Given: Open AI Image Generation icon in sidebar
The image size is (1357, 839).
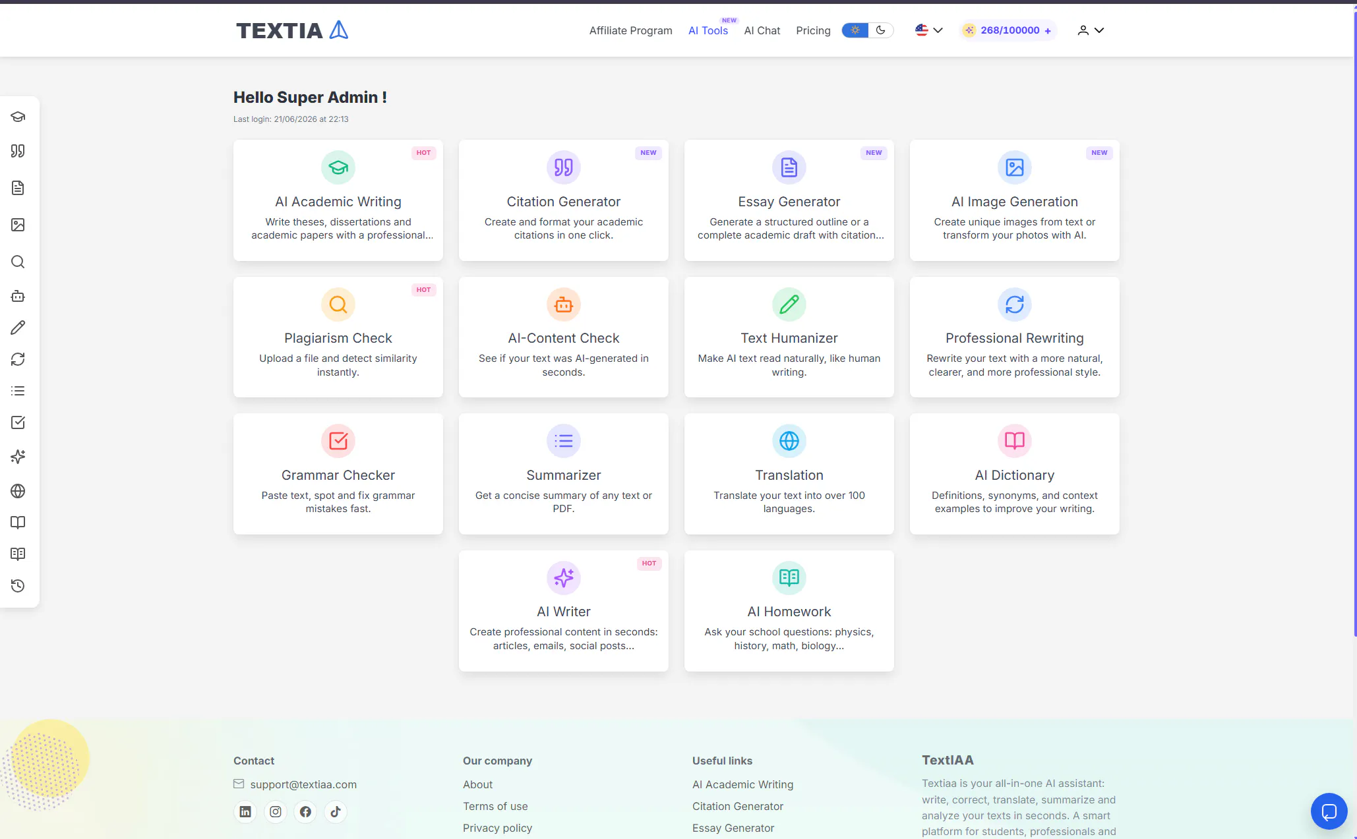Looking at the screenshot, I should click(18, 225).
